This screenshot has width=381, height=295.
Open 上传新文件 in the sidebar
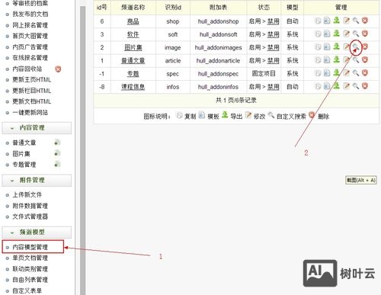point(27,194)
